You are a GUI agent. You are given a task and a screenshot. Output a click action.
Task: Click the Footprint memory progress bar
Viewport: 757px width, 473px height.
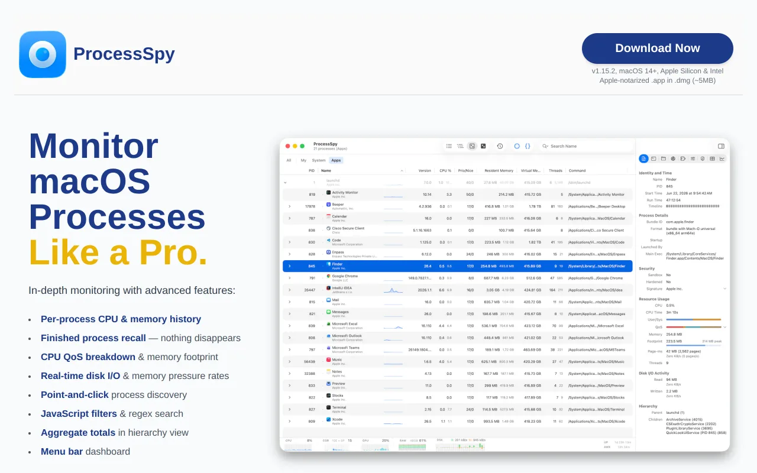coord(694,345)
